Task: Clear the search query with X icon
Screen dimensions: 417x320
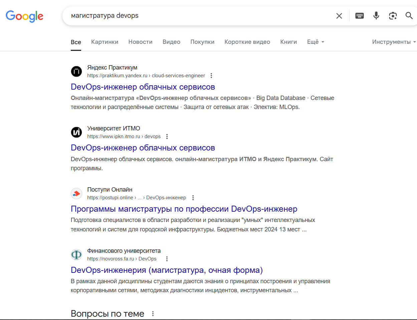Action: coord(339,16)
